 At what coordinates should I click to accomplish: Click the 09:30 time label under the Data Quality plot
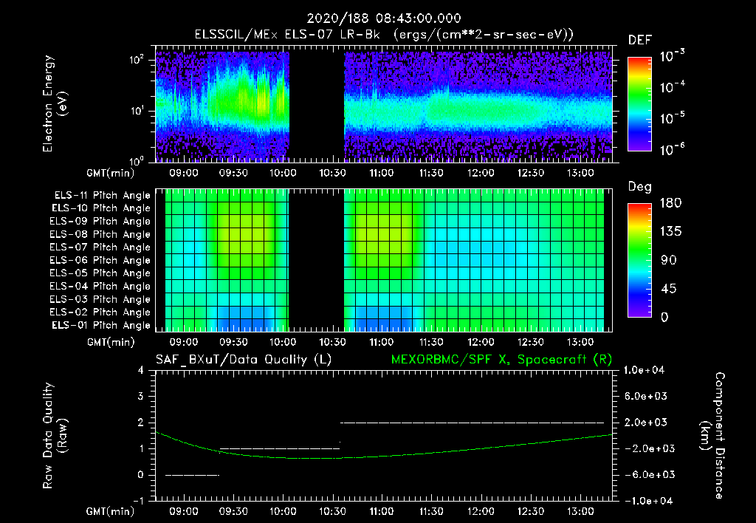pos(233,511)
